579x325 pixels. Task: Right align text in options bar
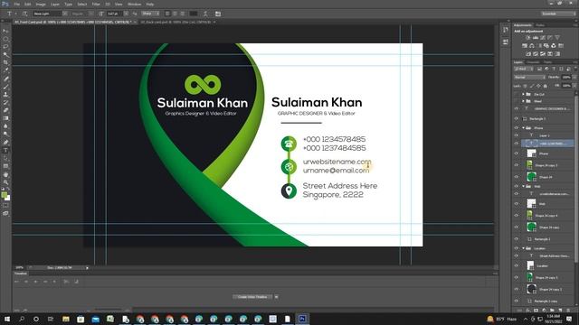pyautogui.click(x=182, y=14)
